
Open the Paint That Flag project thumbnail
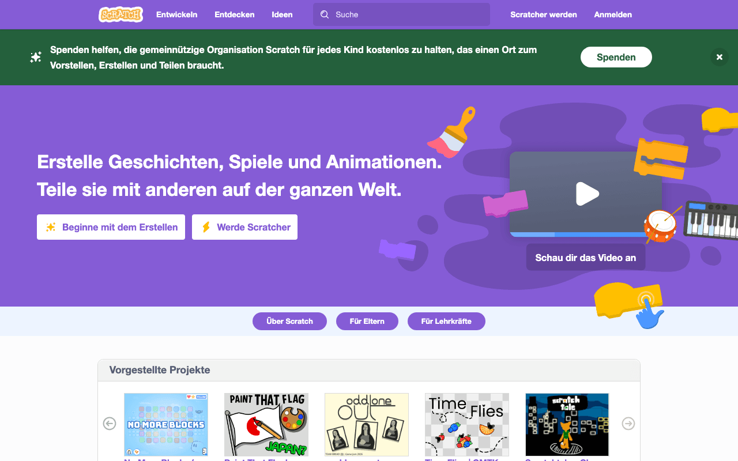(266, 425)
